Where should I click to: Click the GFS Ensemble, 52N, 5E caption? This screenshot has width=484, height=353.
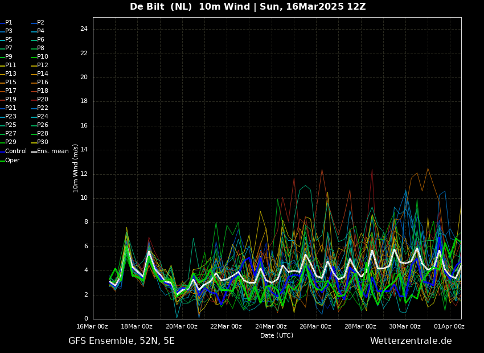121,341
